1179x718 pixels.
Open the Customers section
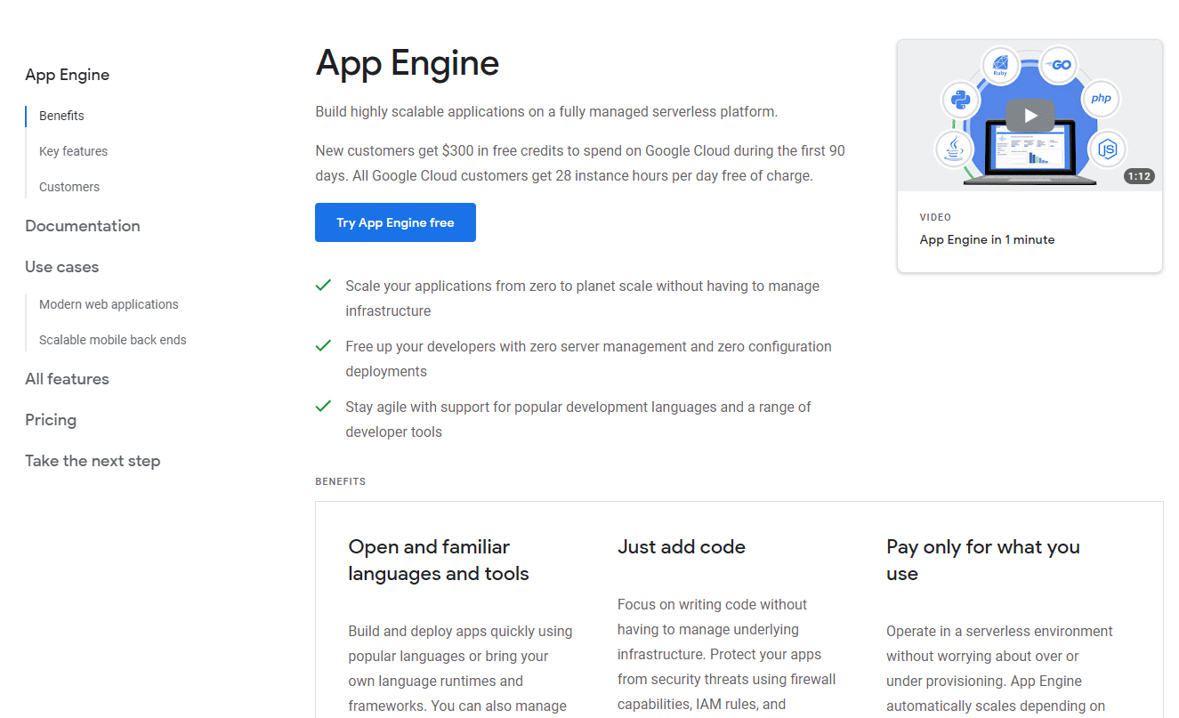point(69,186)
